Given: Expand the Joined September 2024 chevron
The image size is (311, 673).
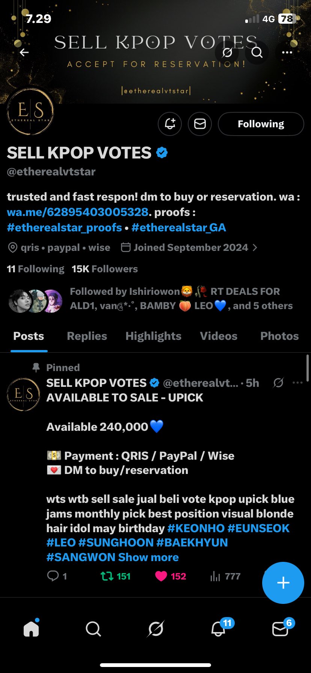Looking at the screenshot, I should coord(255,247).
